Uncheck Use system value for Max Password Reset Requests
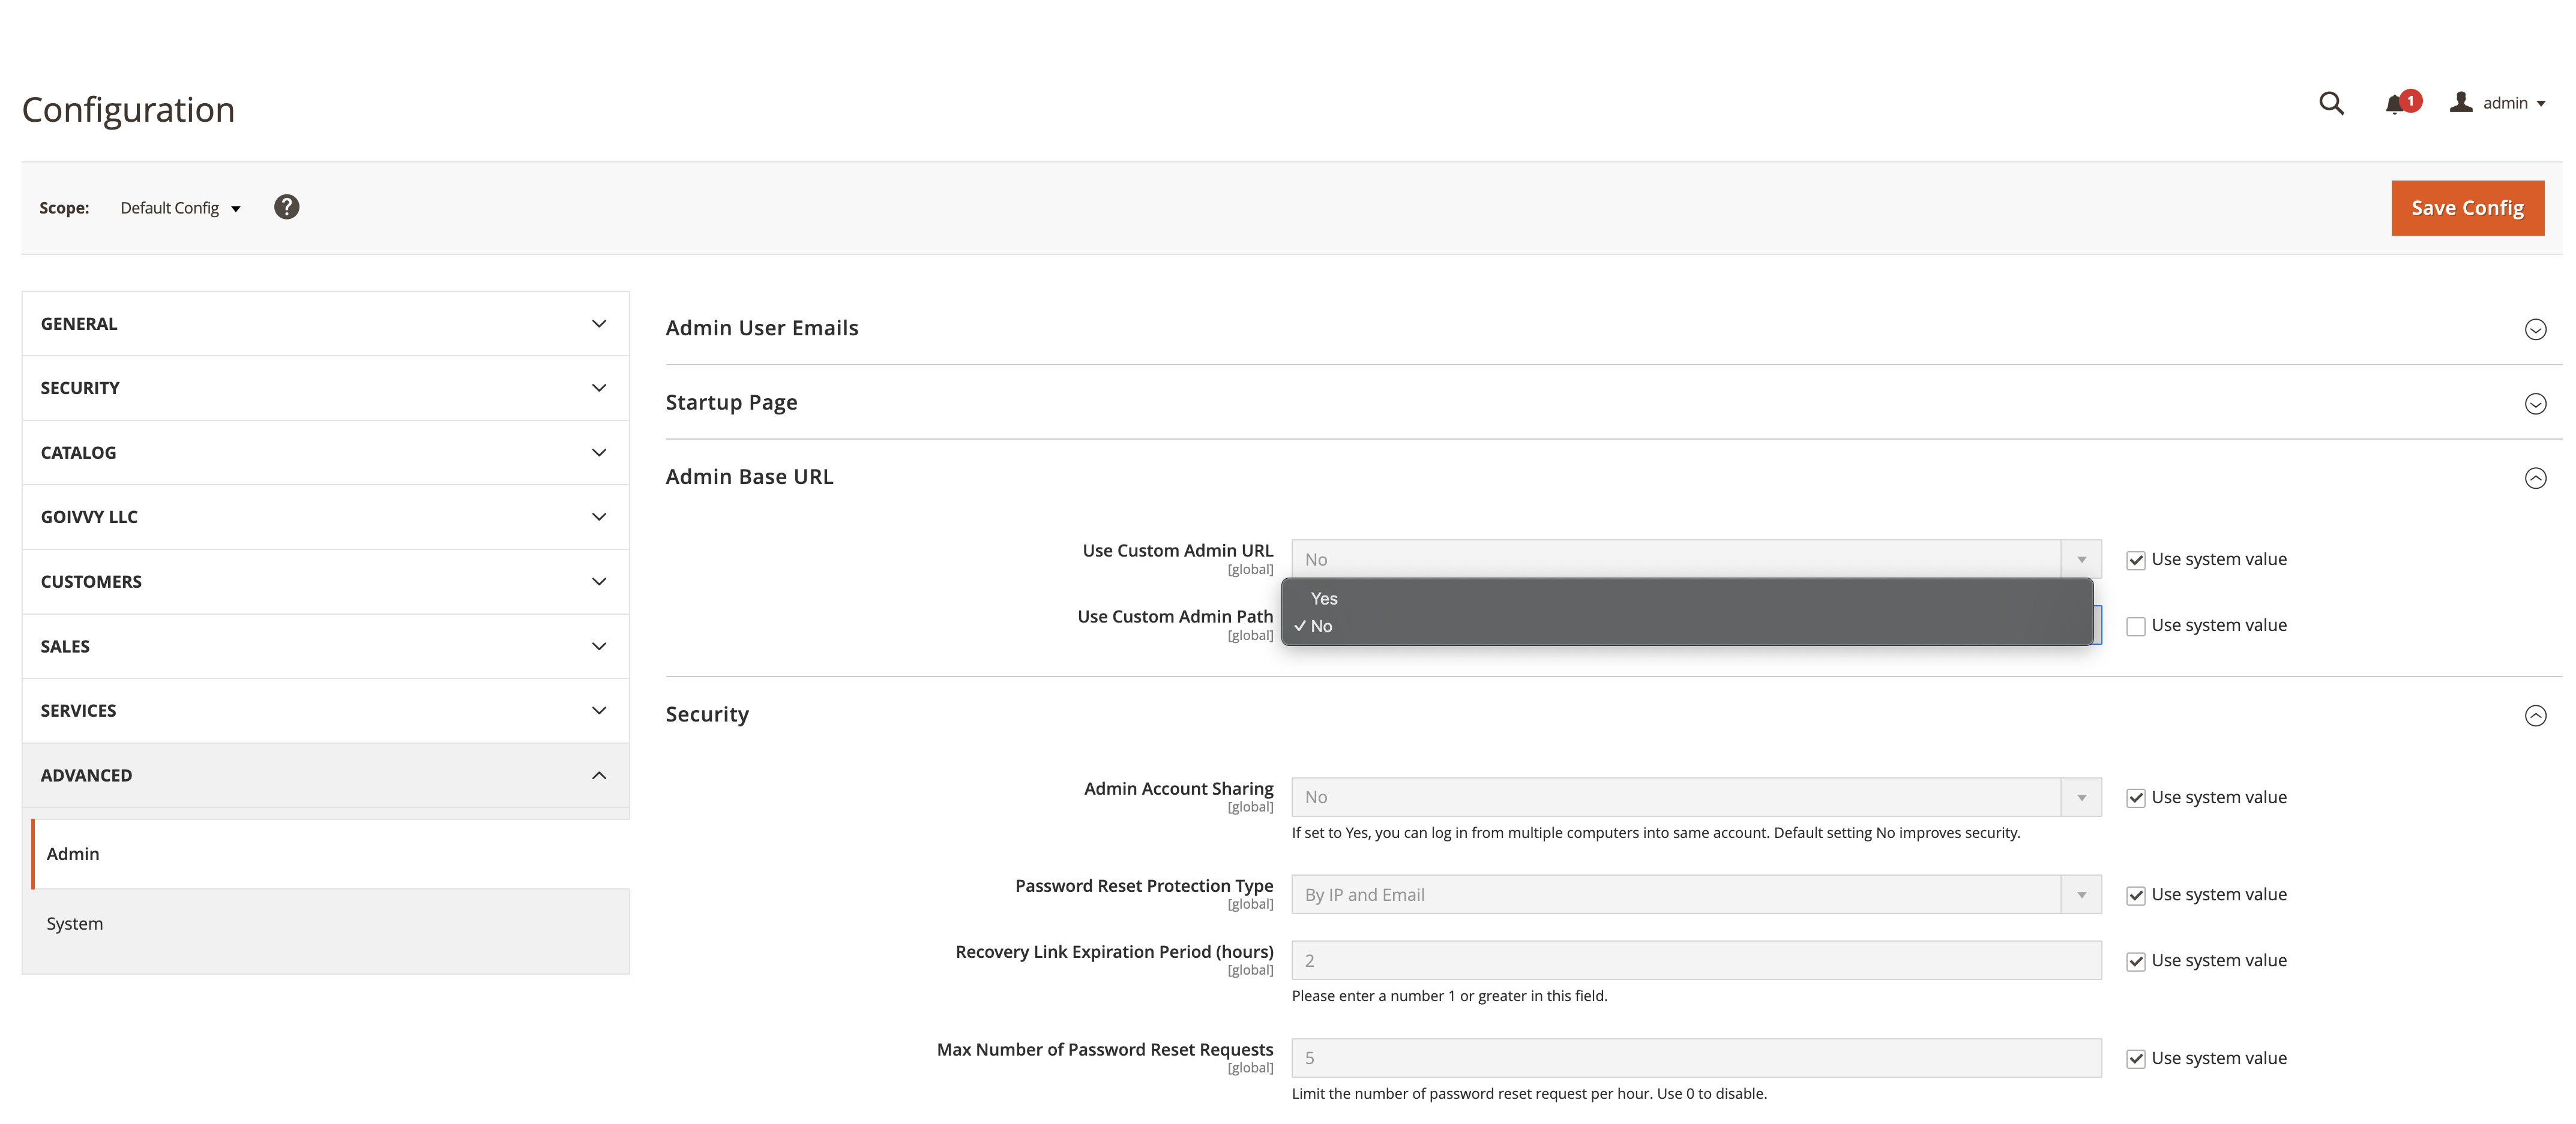This screenshot has width=2576, height=1124. (x=2137, y=1058)
